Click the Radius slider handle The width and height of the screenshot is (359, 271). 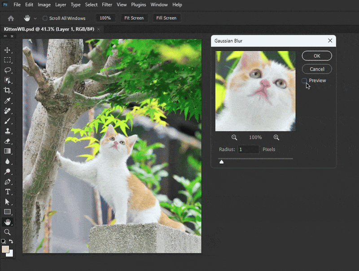[x=222, y=162]
